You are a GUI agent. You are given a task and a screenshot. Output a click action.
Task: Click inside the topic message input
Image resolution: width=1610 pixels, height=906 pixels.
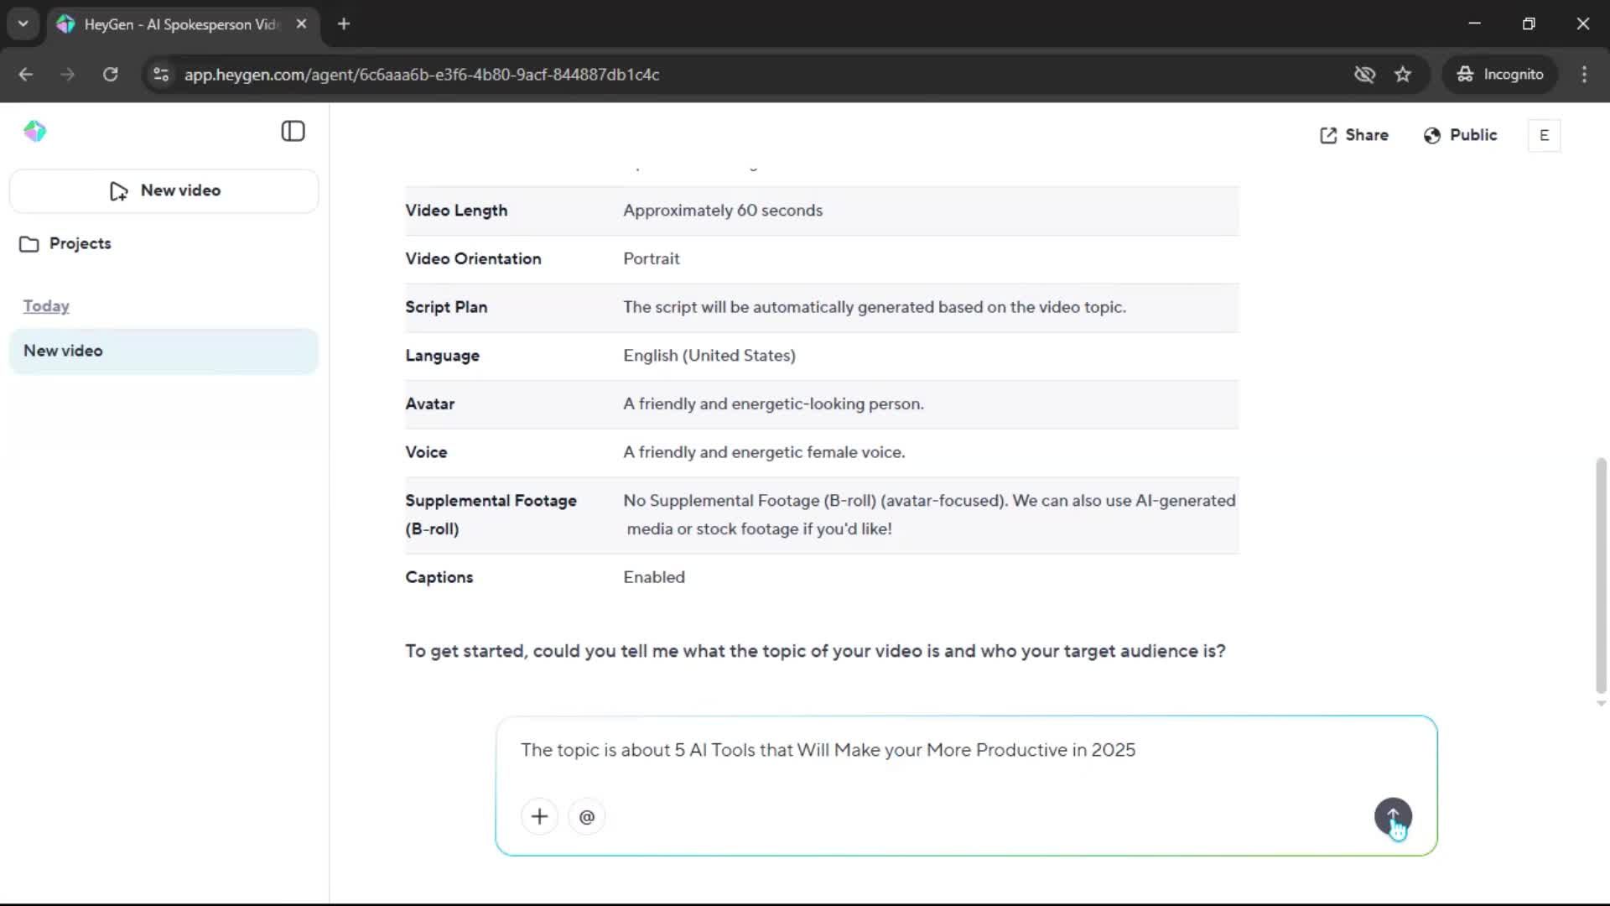tap(922, 750)
